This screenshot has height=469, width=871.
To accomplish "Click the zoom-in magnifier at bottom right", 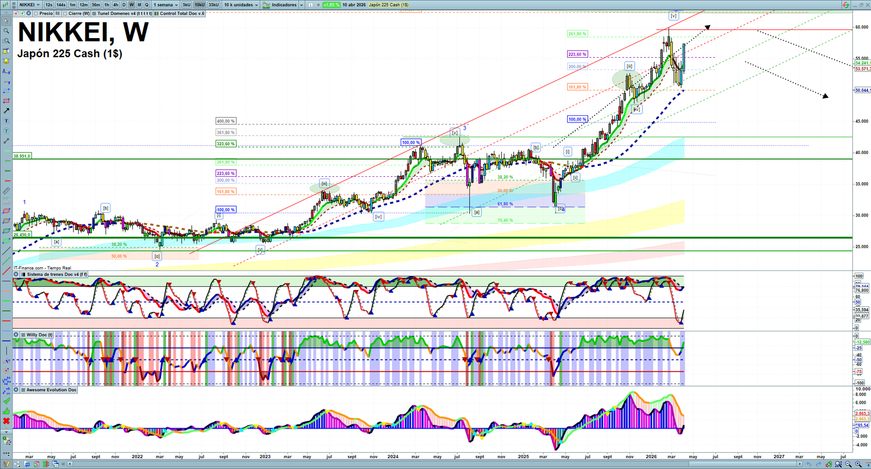I will pos(858,464).
